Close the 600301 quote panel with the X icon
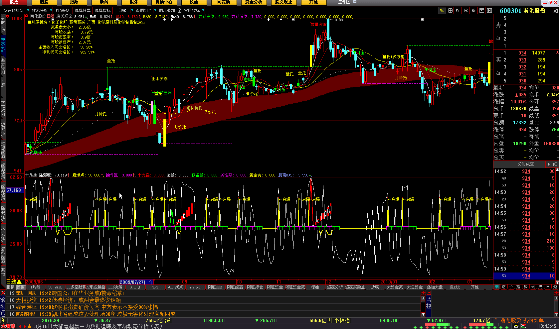This screenshot has height=329, width=559. click(555, 11)
